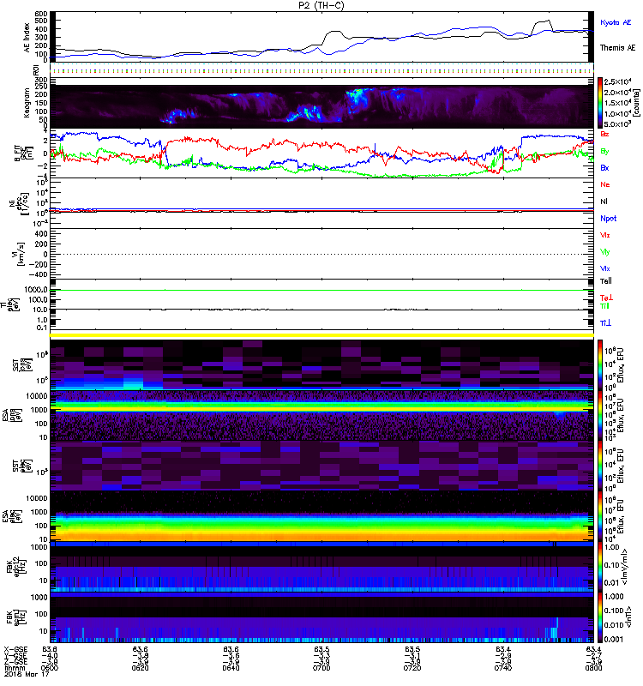Click the yellow horizontal bar above SST panel
The height and width of the screenshot is (686, 643).
pos(322,335)
